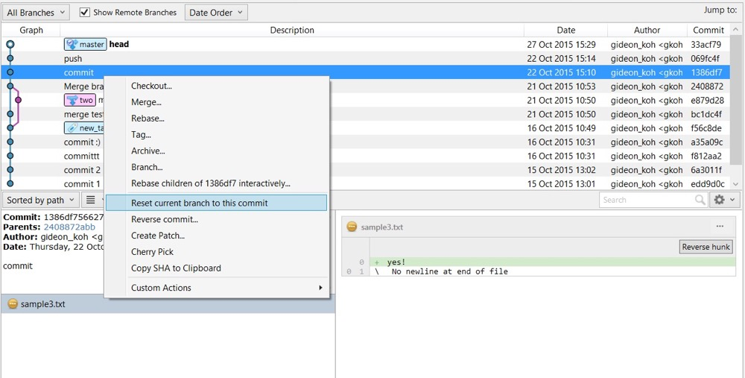Image resolution: width=745 pixels, height=378 pixels.
Task: Click the master branch label icon
Action: tap(72, 44)
